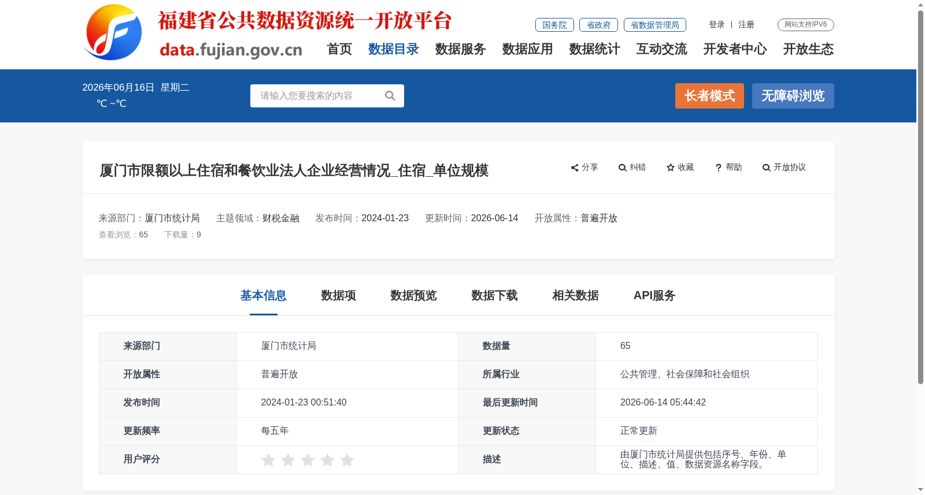Rate with the fifth star
925x495 pixels.
(347, 460)
